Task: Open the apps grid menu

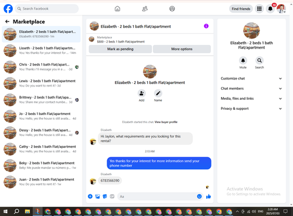Action: click(259, 9)
